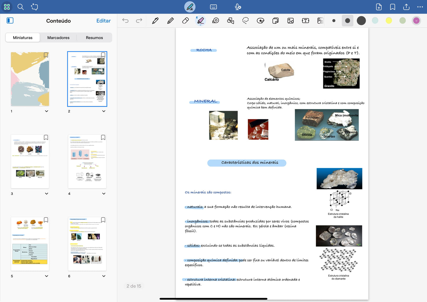Open the search magnifier icon
The image size is (427, 302).
tap(20, 7)
